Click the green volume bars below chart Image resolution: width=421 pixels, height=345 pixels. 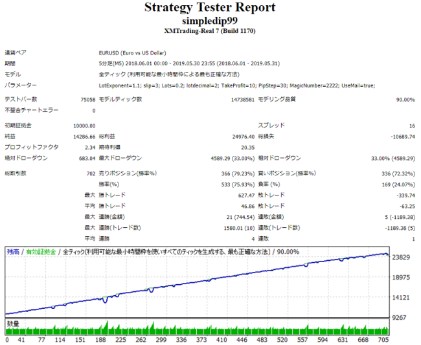pos(194,330)
